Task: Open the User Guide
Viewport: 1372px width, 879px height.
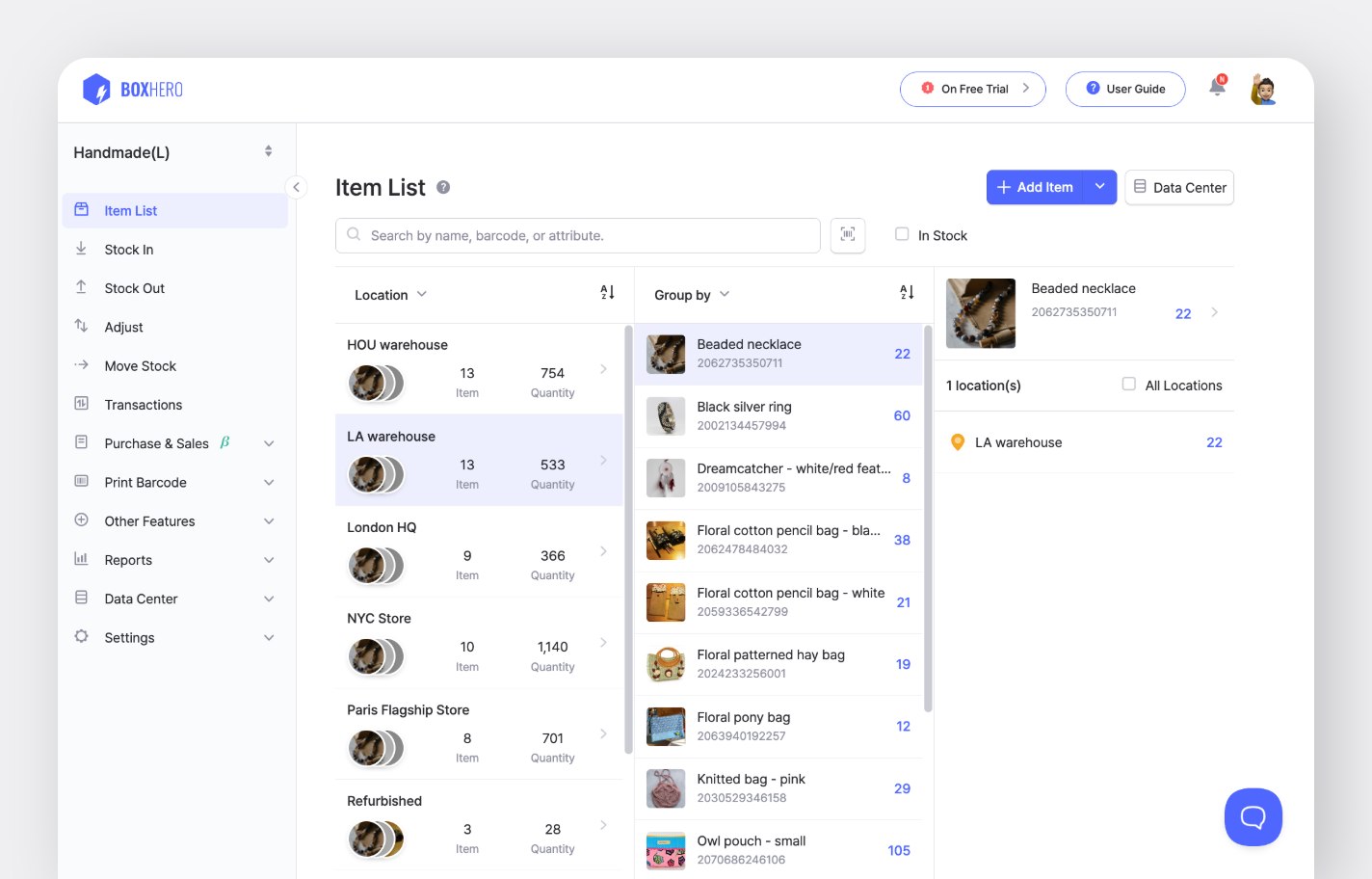Action: (1125, 88)
